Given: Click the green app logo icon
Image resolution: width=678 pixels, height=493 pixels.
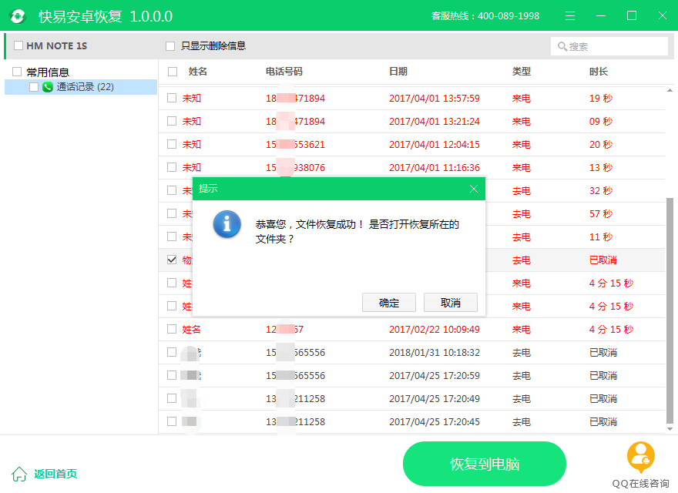Looking at the screenshot, I should pos(18,16).
